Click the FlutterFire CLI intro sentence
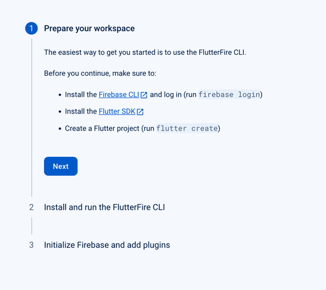The image size is (326, 290). coord(145,52)
